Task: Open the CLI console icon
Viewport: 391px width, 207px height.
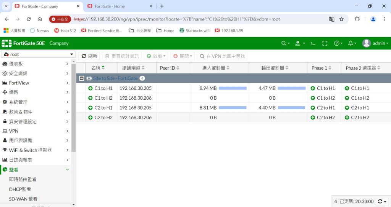Action: pos(313,43)
